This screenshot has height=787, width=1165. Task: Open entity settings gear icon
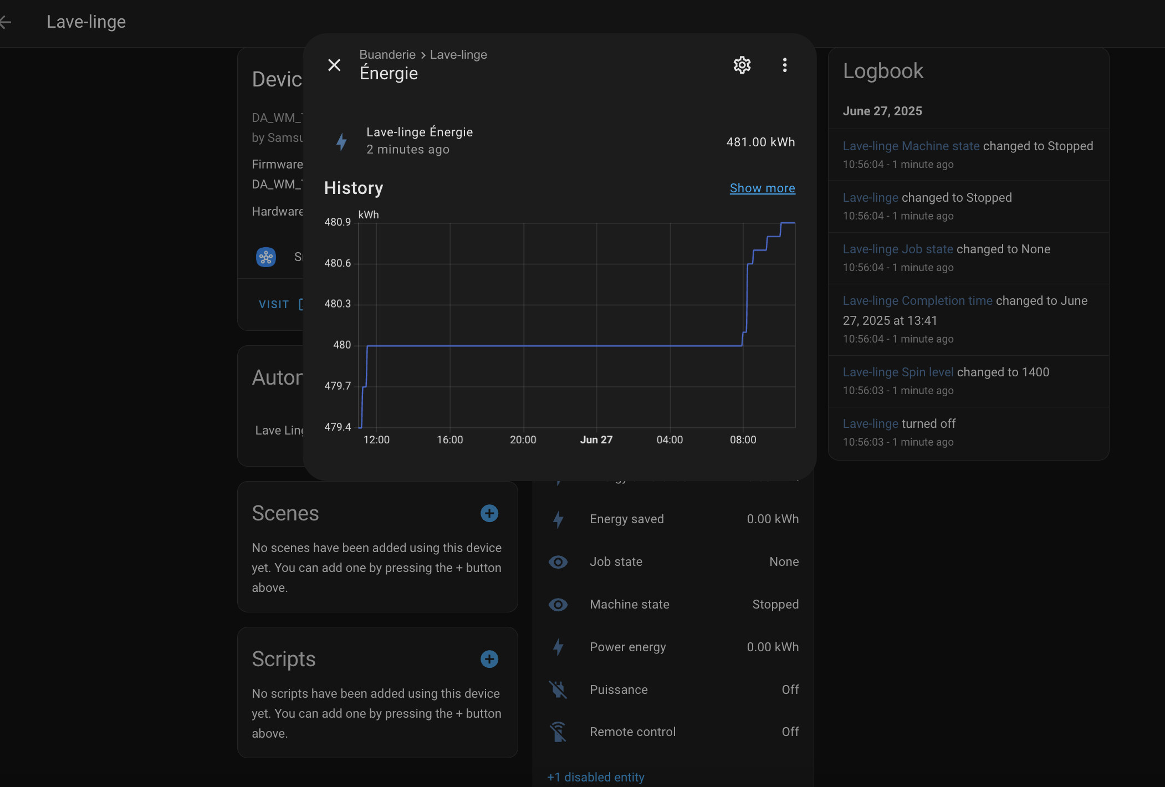742,65
